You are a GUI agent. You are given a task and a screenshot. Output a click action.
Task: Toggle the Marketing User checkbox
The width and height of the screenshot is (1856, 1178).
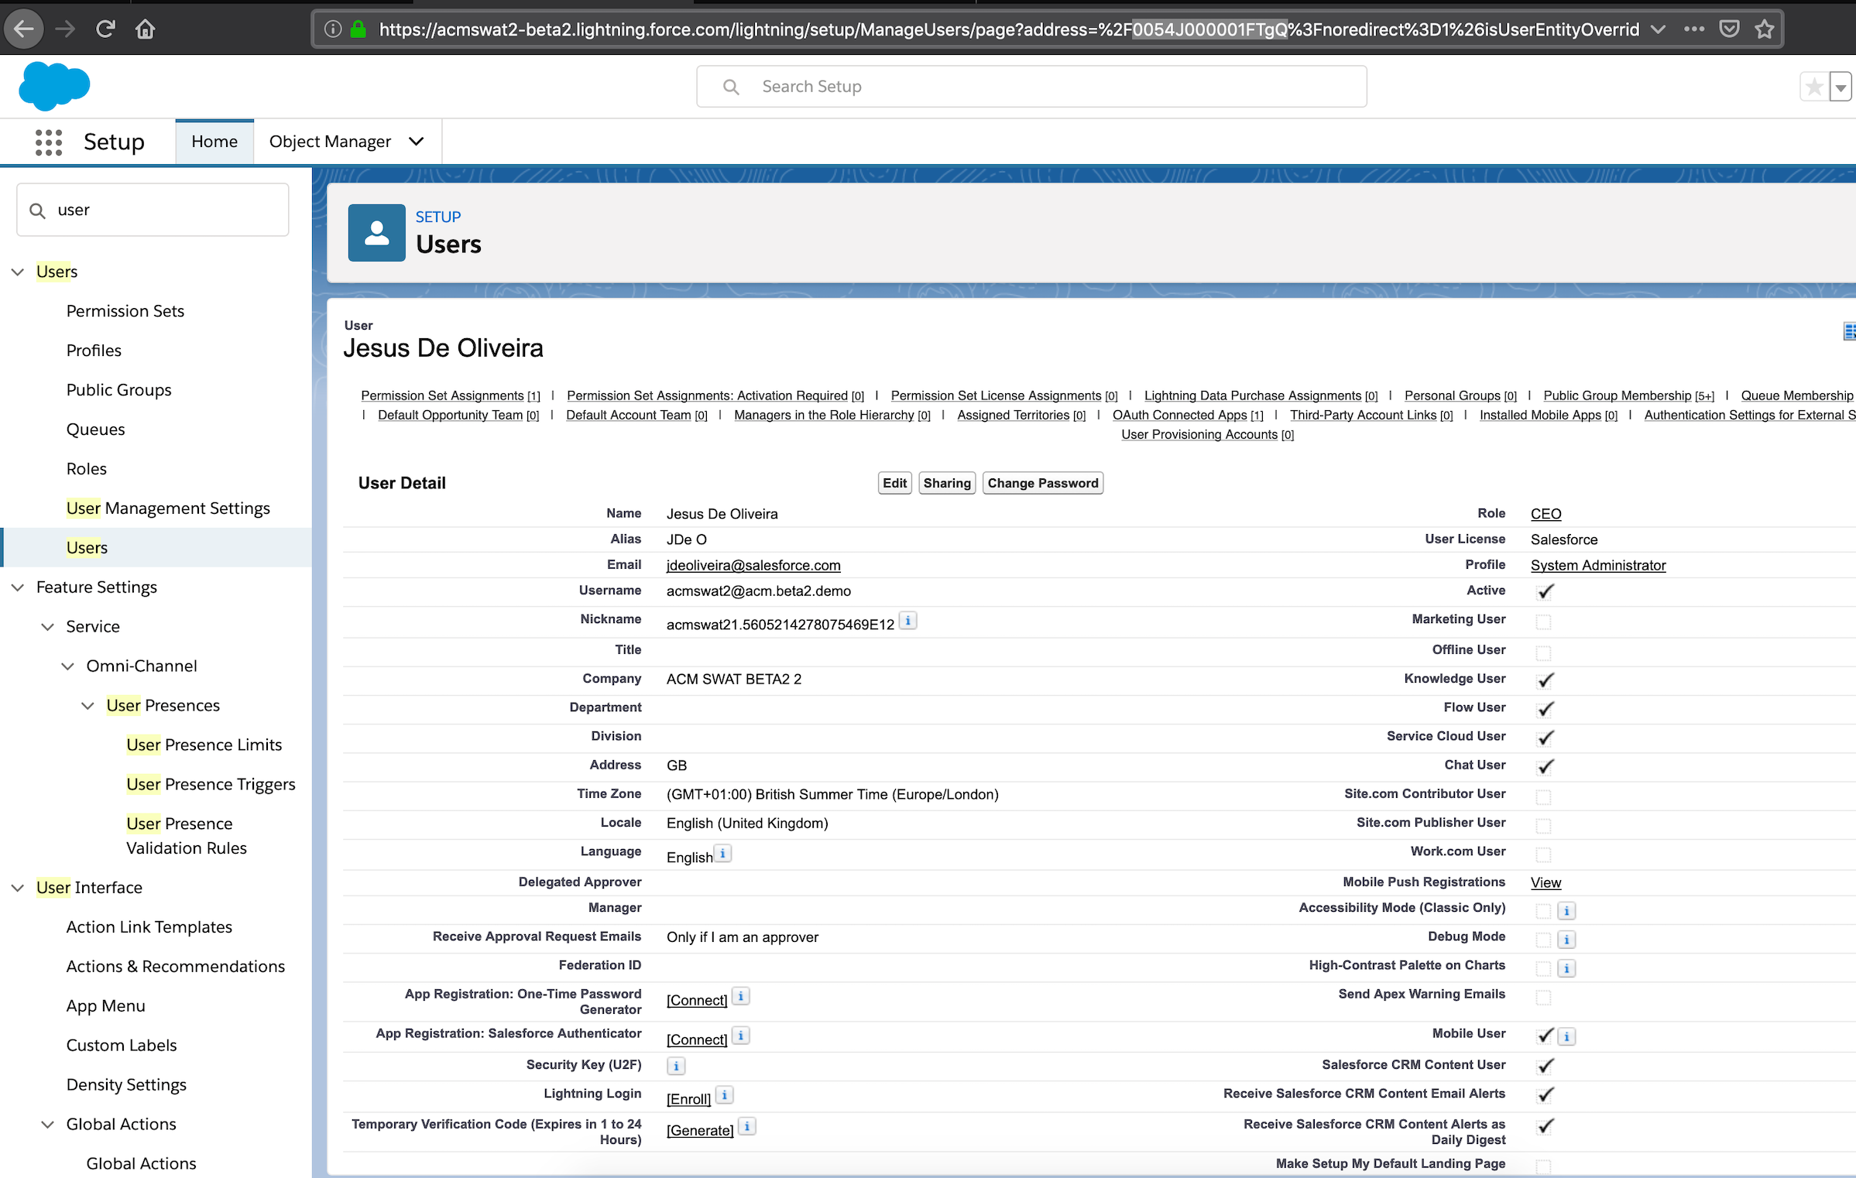coord(1543,622)
